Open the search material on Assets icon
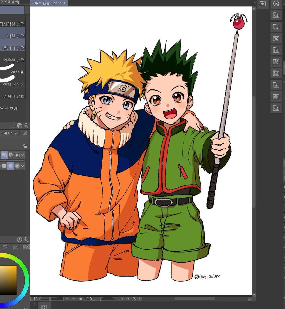The image size is (285, 309). click(276, 4)
